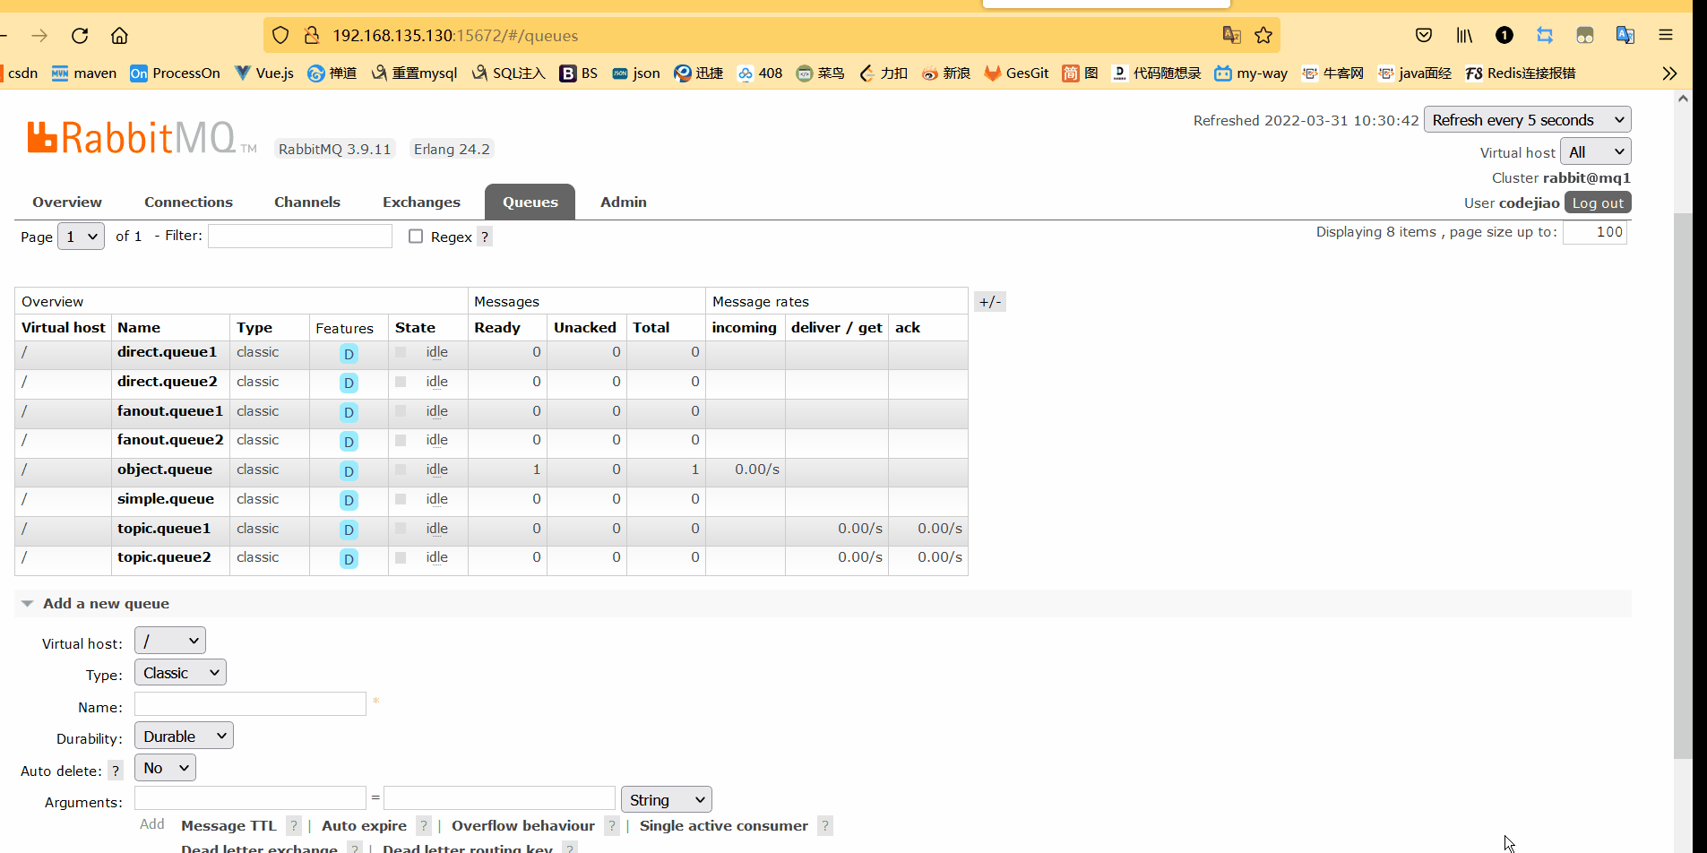Focus the new queue Name field
Viewport: 1707px width, 853px height.
250,704
